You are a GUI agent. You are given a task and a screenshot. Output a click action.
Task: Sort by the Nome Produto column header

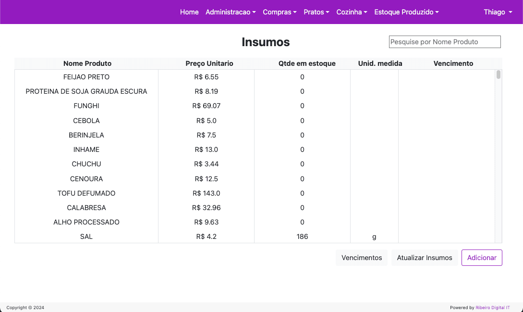pyautogui.click(x=87, y=63)
